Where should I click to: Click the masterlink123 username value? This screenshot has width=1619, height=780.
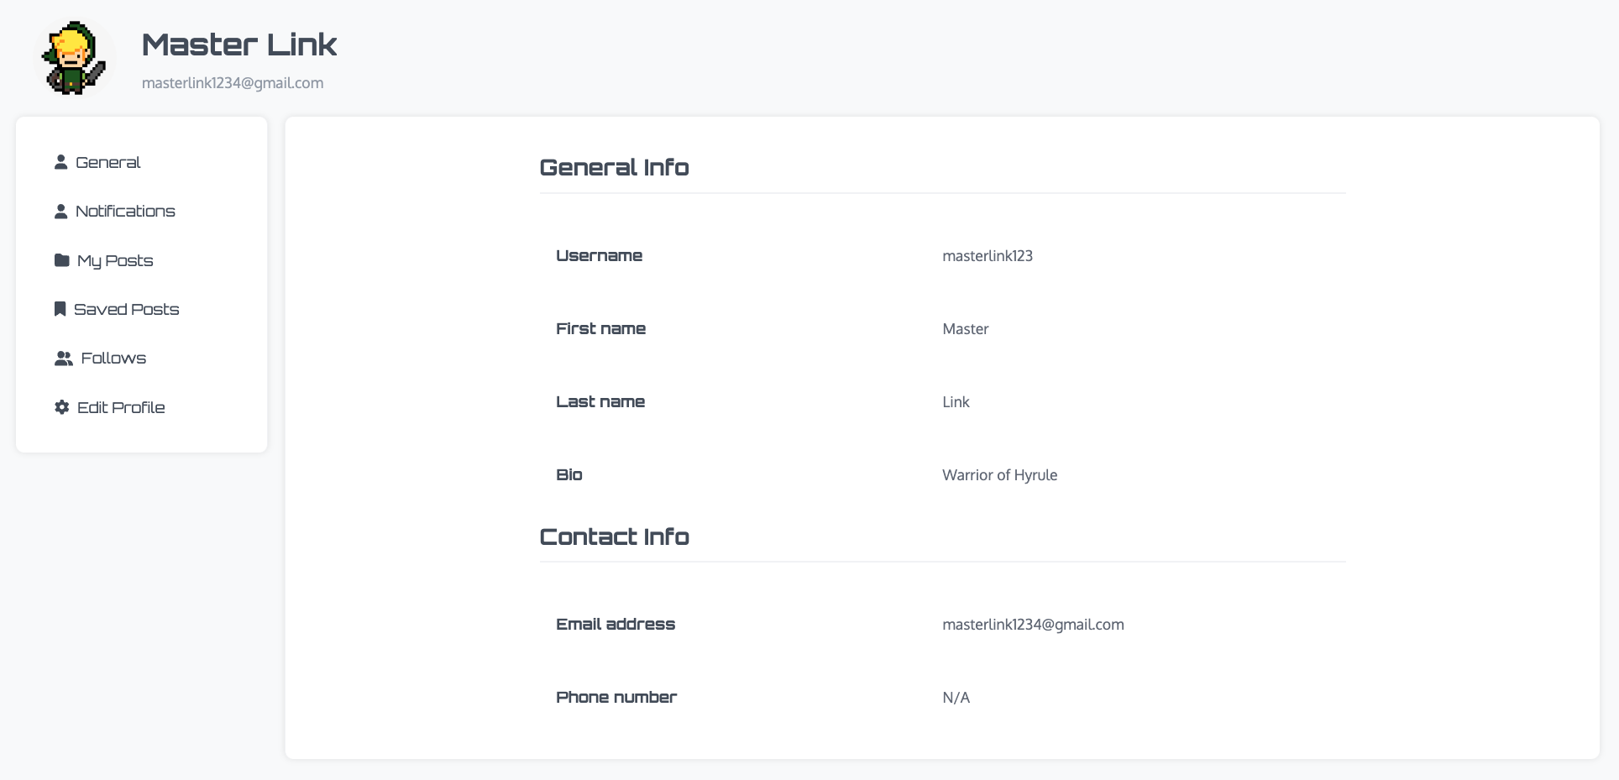coord(988,256)
